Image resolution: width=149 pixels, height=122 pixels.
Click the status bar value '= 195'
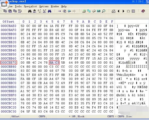72,116
